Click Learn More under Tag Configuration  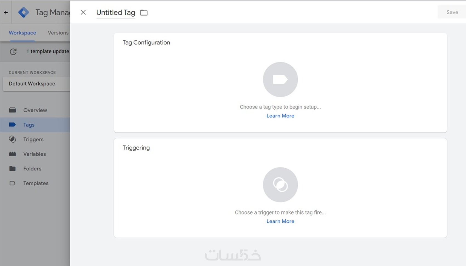click(280, 116)
